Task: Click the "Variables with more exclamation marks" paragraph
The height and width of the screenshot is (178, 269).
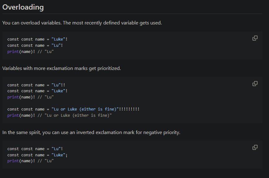Action: (x=61, y=68)
